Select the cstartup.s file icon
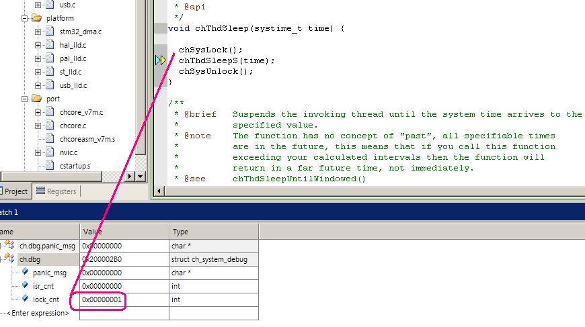 click(x=50, y=165)
